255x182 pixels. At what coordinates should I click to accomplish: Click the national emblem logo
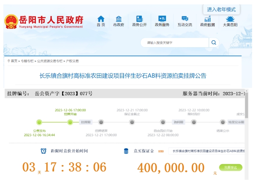[x=11, y=22]
